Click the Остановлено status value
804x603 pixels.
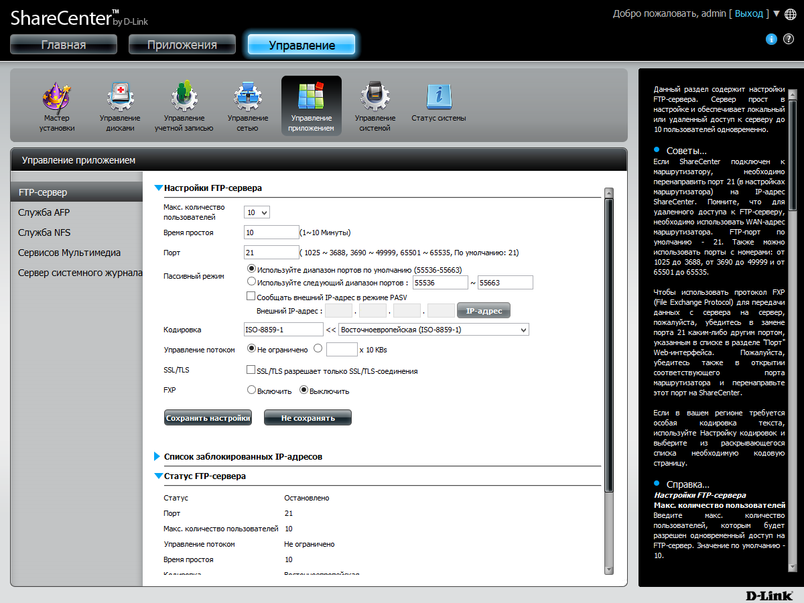[x=307, y=498]
